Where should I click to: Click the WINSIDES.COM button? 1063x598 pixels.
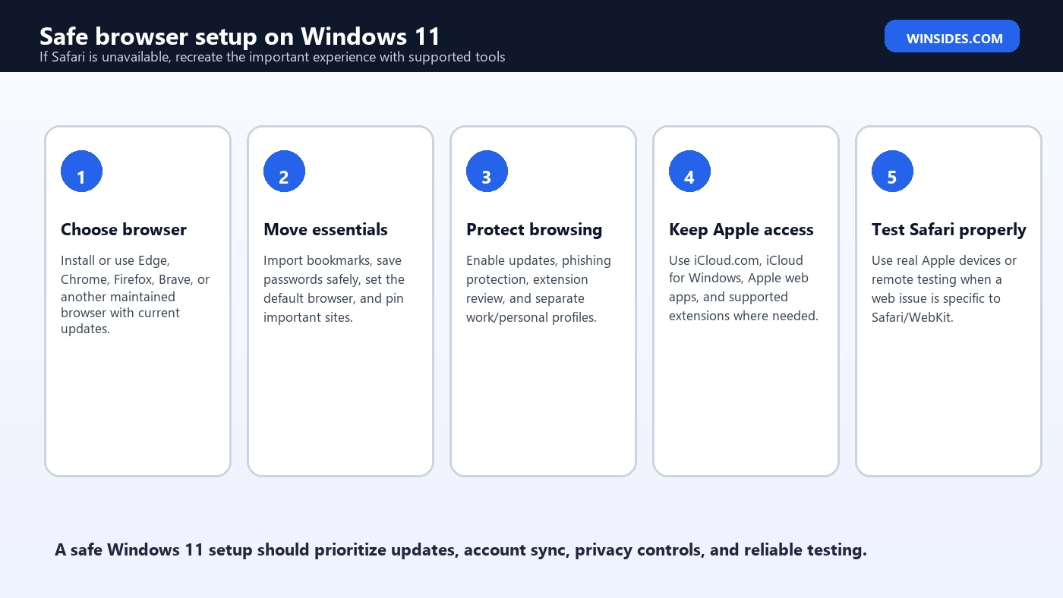(x=951, y=36)
